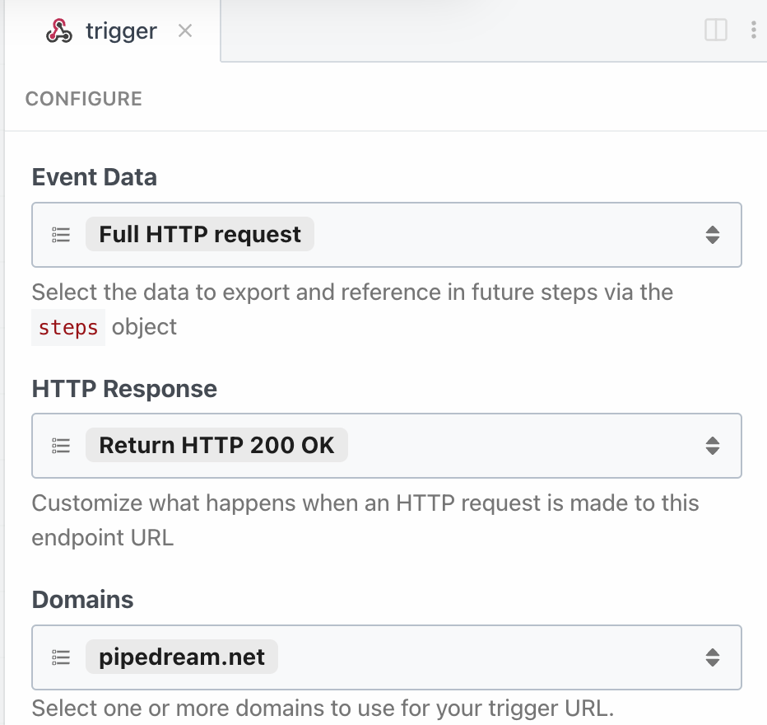Viewport: 767px width, 725px height.
Task: Click the Full HTTP request chip
Action: [200, 235]
